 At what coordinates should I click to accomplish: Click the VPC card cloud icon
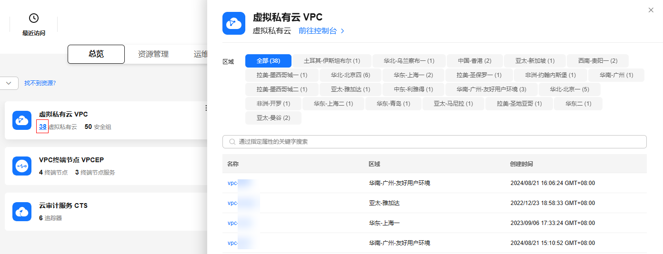(22, 120)
